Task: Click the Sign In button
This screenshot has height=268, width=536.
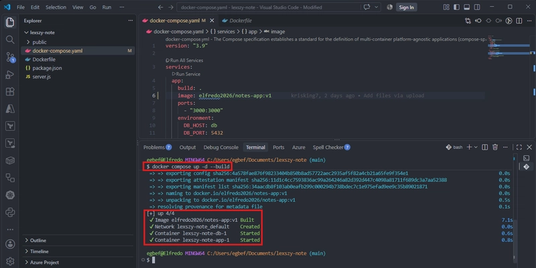Action: click(x=406, y=7)
